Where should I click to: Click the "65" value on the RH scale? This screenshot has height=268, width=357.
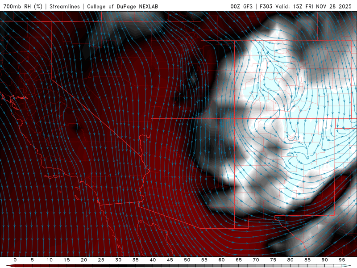[x=239, y=260]
